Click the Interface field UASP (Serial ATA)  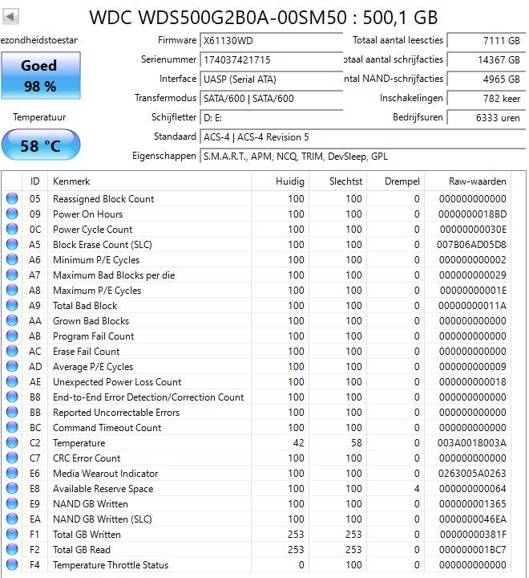pyautogui.click(x=271, y=79)
